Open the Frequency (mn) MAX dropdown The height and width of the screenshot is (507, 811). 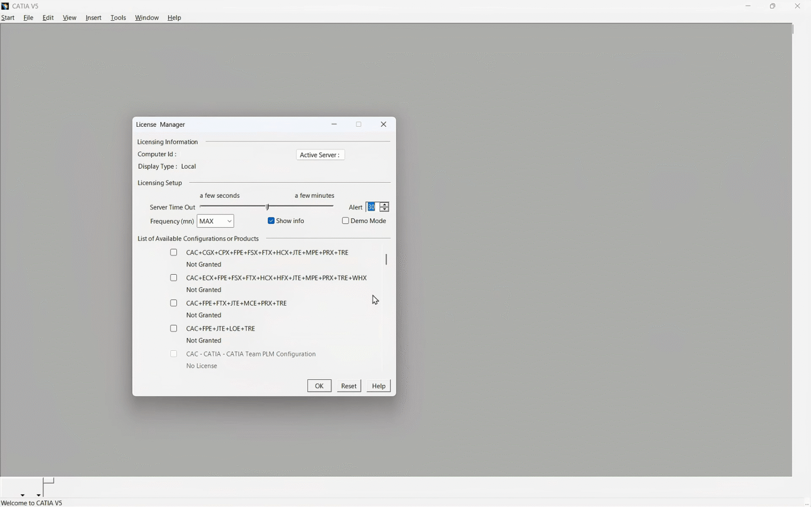(x=216, y=221)
